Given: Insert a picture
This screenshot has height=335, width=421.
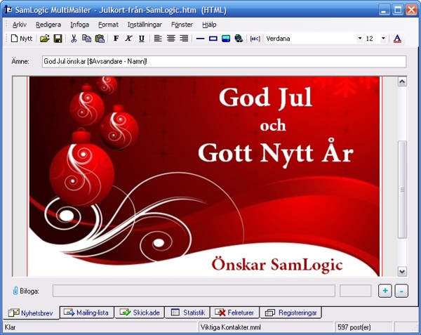Looking at the screenshot, I should (x=226, y=39).
